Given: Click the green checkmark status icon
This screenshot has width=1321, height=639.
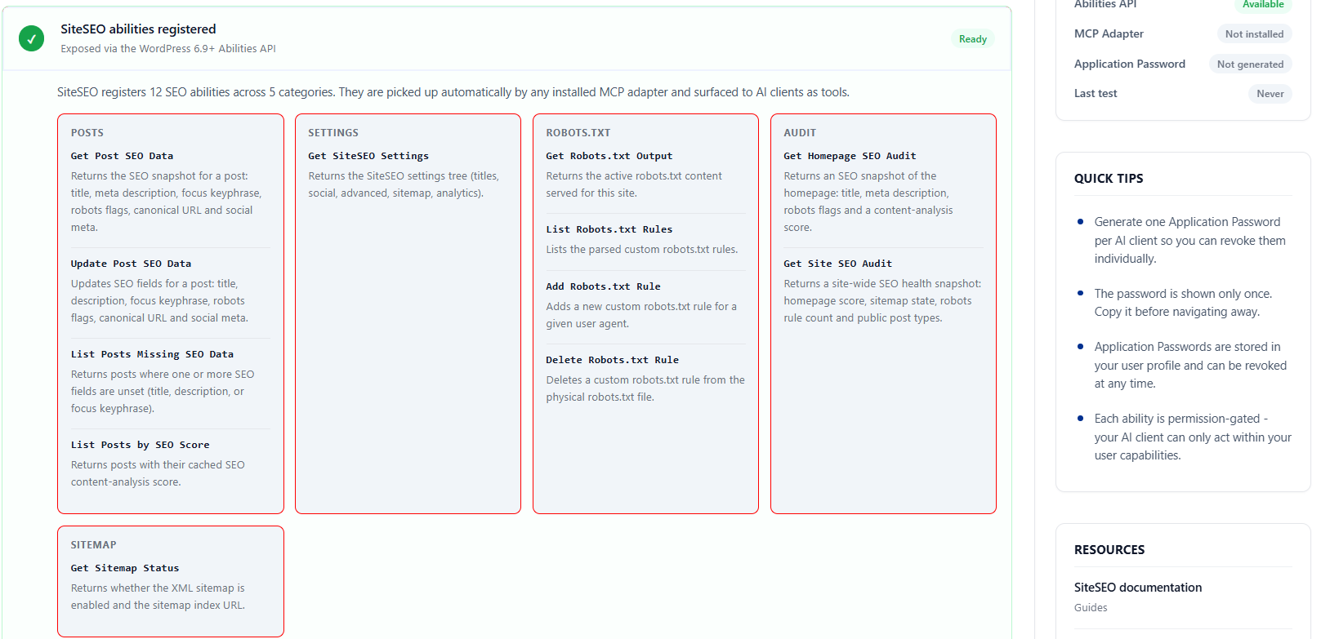Looking at the screenshot, I should [x=31, y=38].
